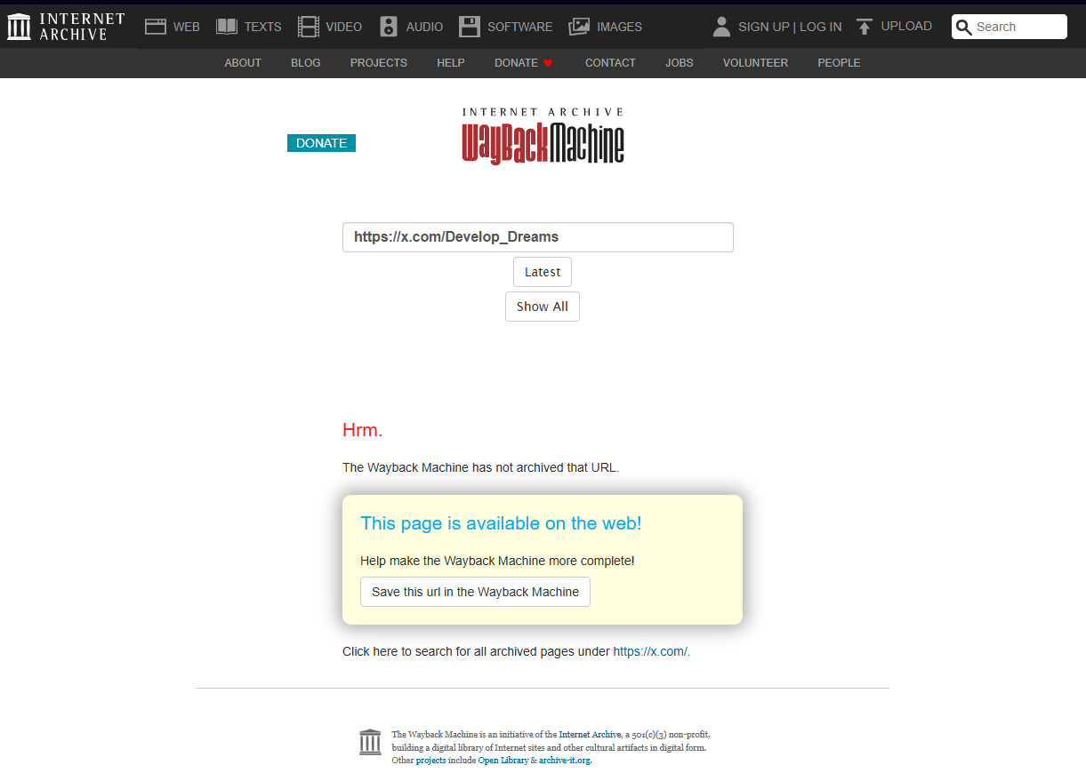Open the Open Library footer link
This screenshot has height=781, width=1086.
[x=503, y=761]
